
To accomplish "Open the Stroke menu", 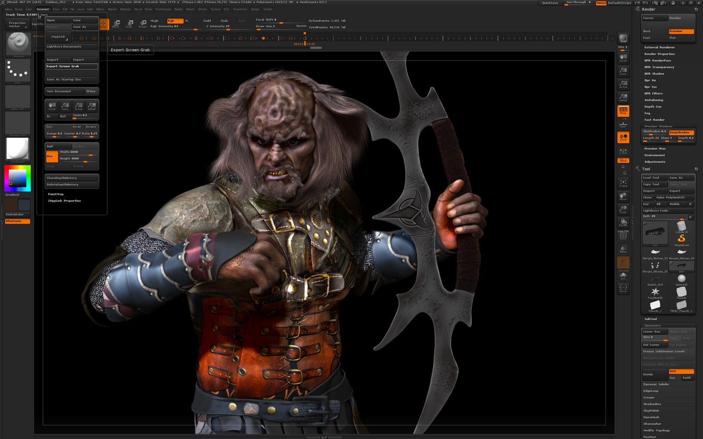I will [x=202, y=9].
